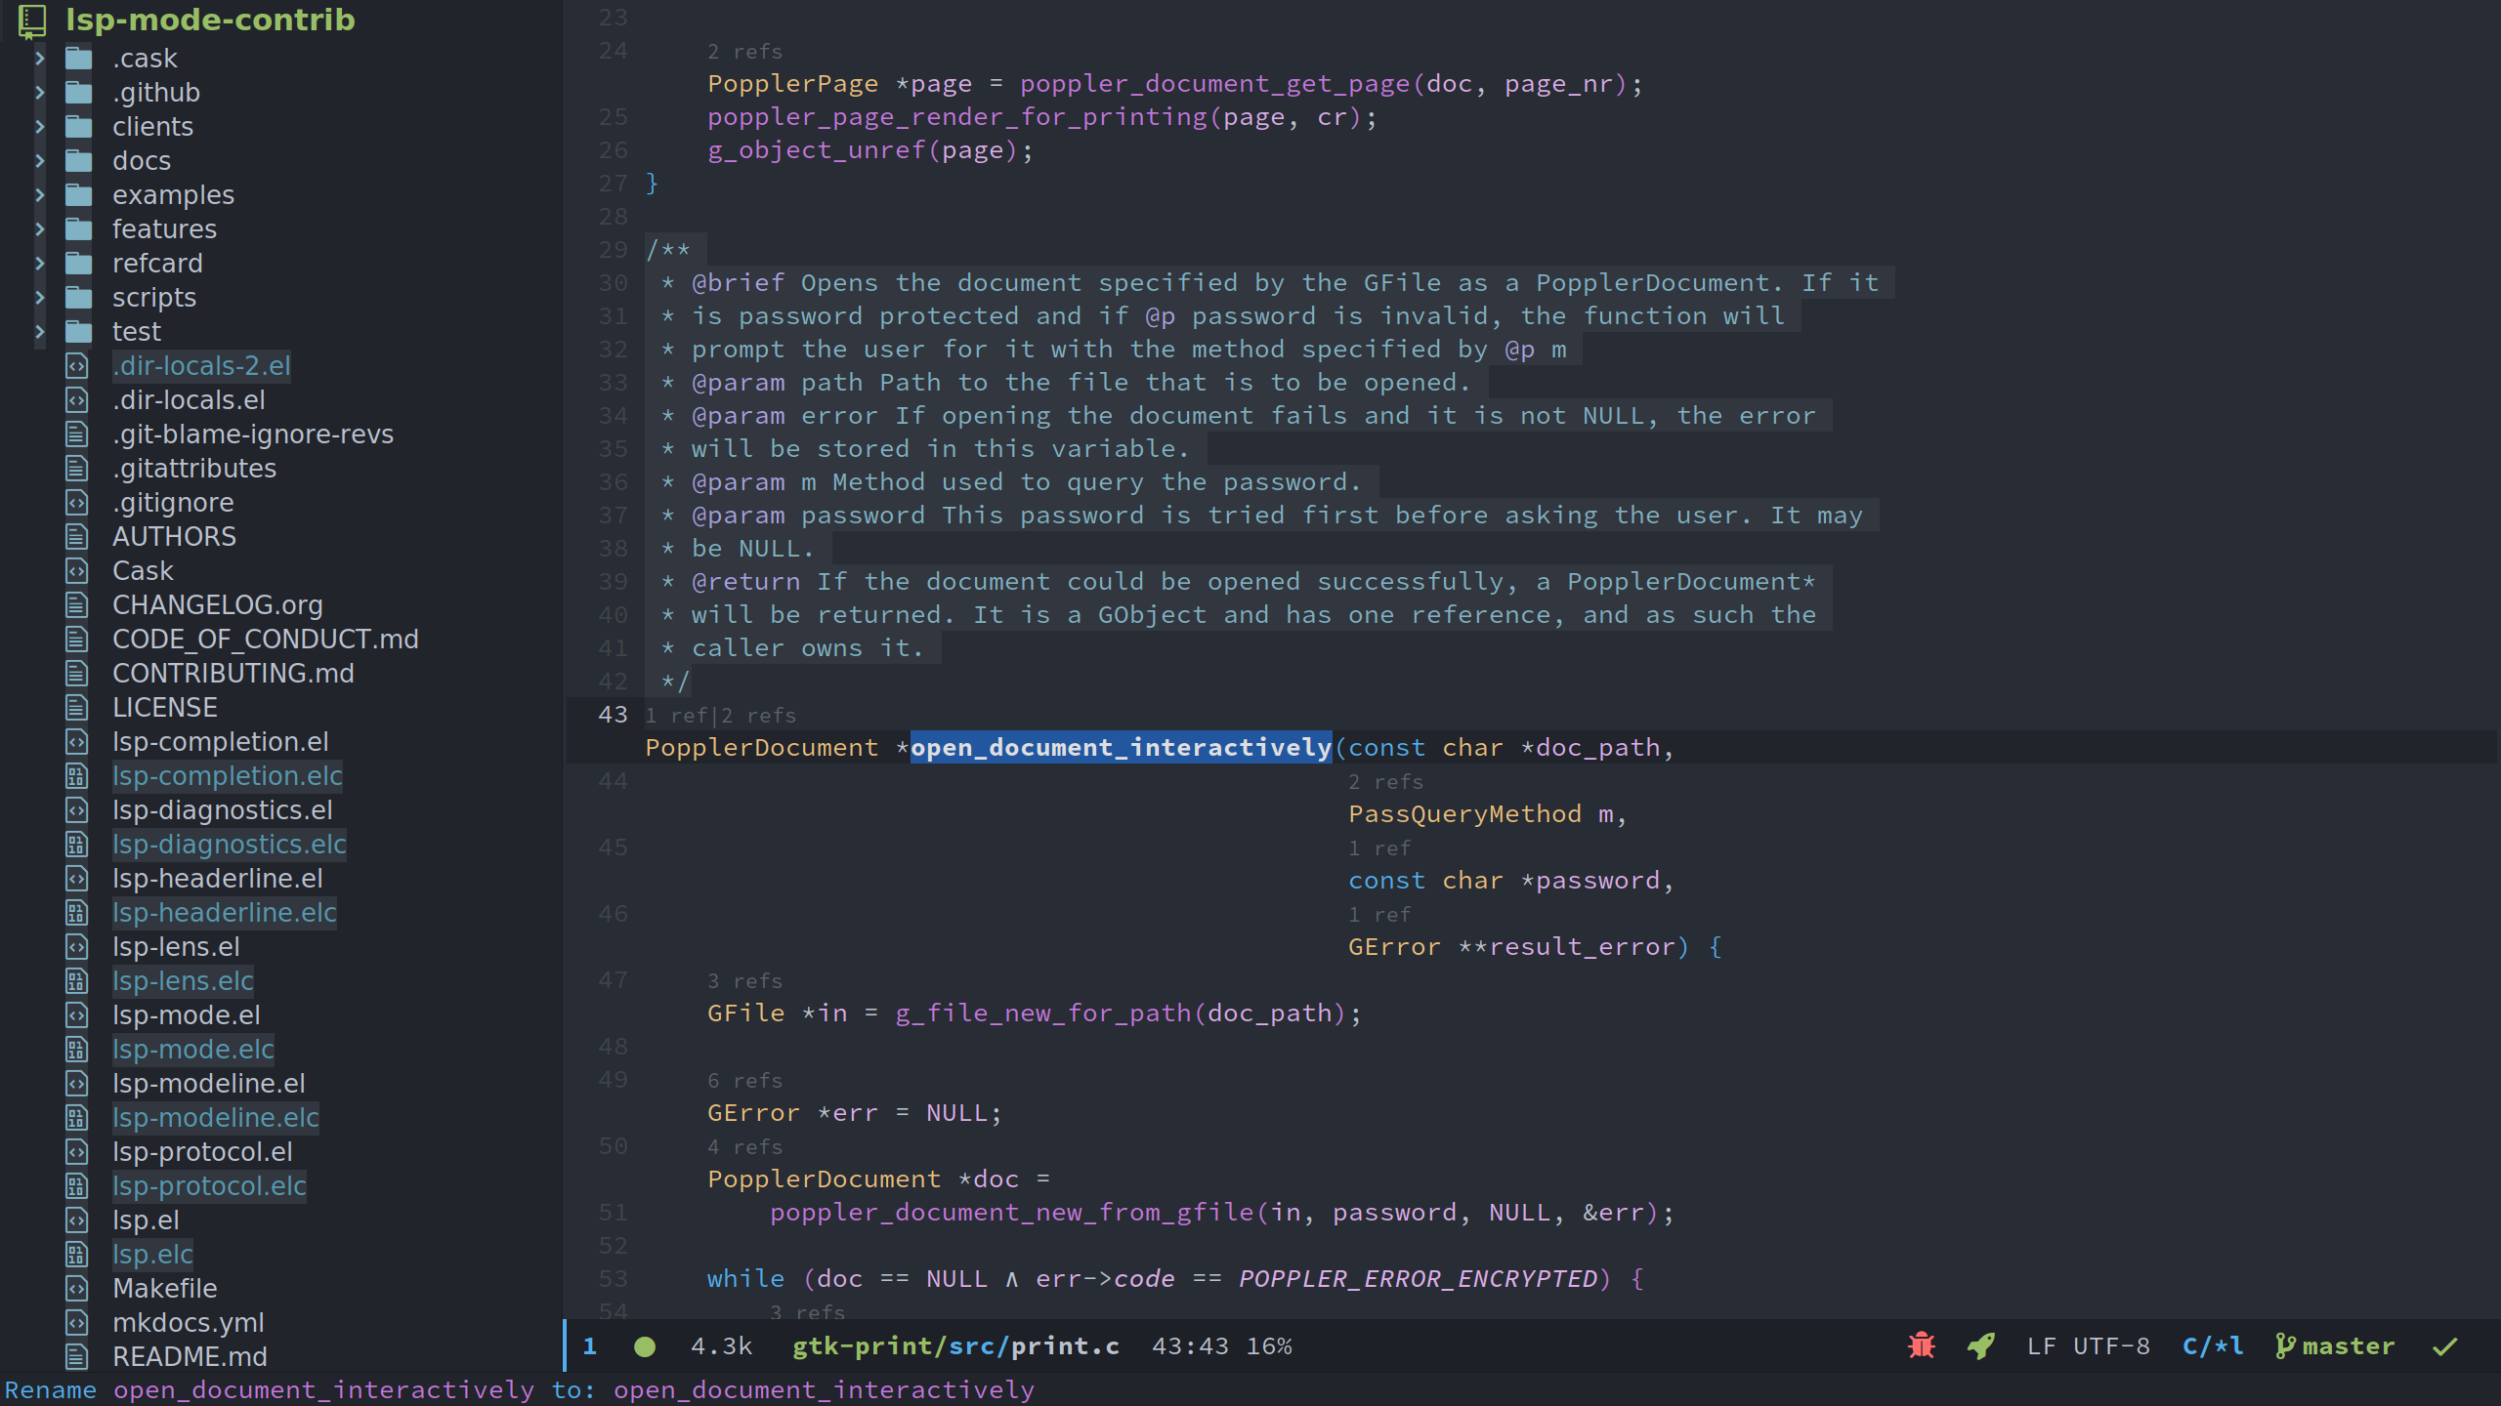Screen dimensions: 2501x1406
Task: Click the green checkmark syntax status icon
Action: [2444, 1346]
